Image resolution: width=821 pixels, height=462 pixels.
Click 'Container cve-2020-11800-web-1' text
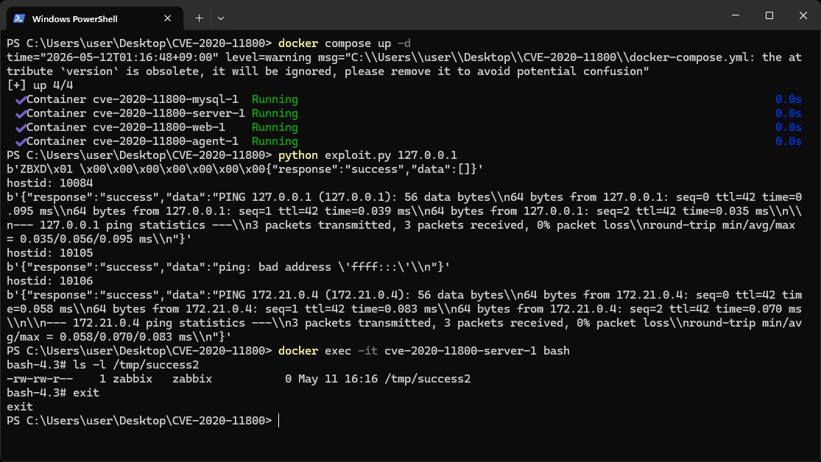[x=126, y=128]
